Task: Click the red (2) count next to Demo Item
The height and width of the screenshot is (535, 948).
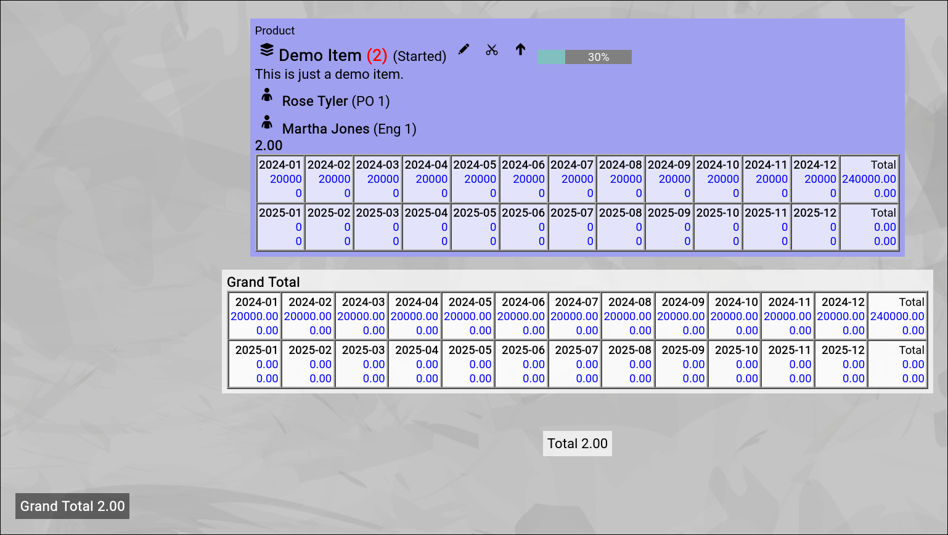Action: 377,55
